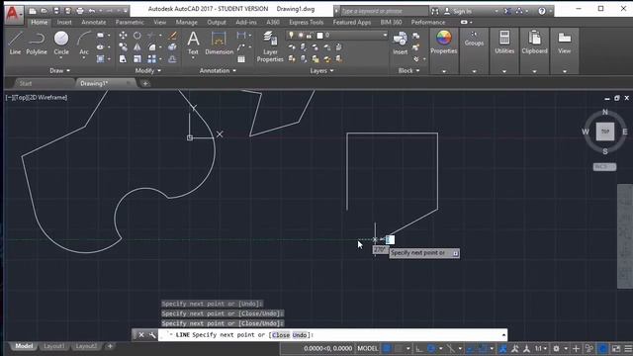Open the annotation scale 1:1 dropdown
The height and width of the screenshot is (356, 633).
[x=541, y=348]
